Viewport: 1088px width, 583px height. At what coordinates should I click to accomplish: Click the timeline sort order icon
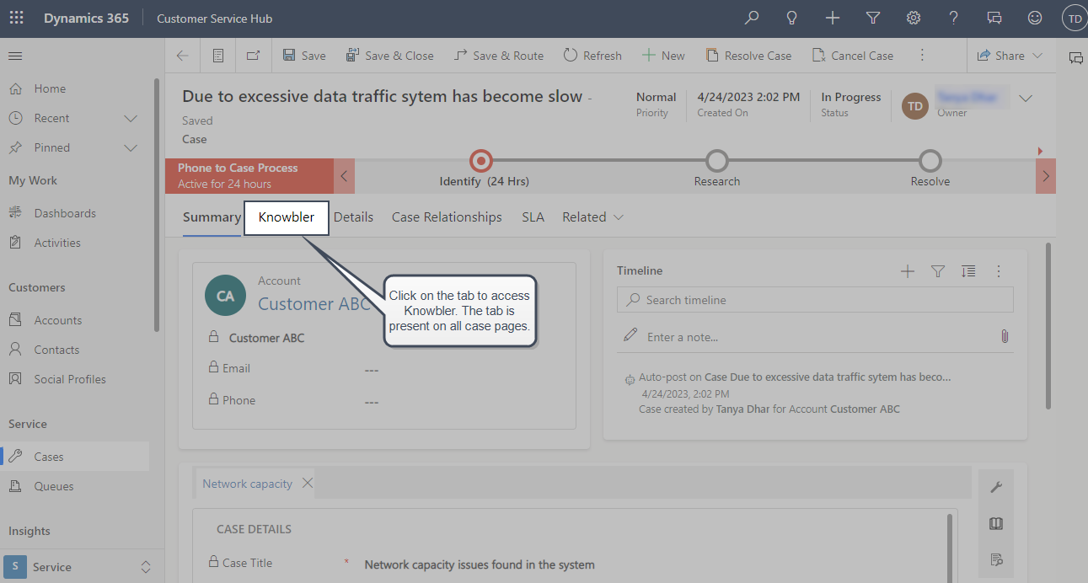[x=968, y=271]
